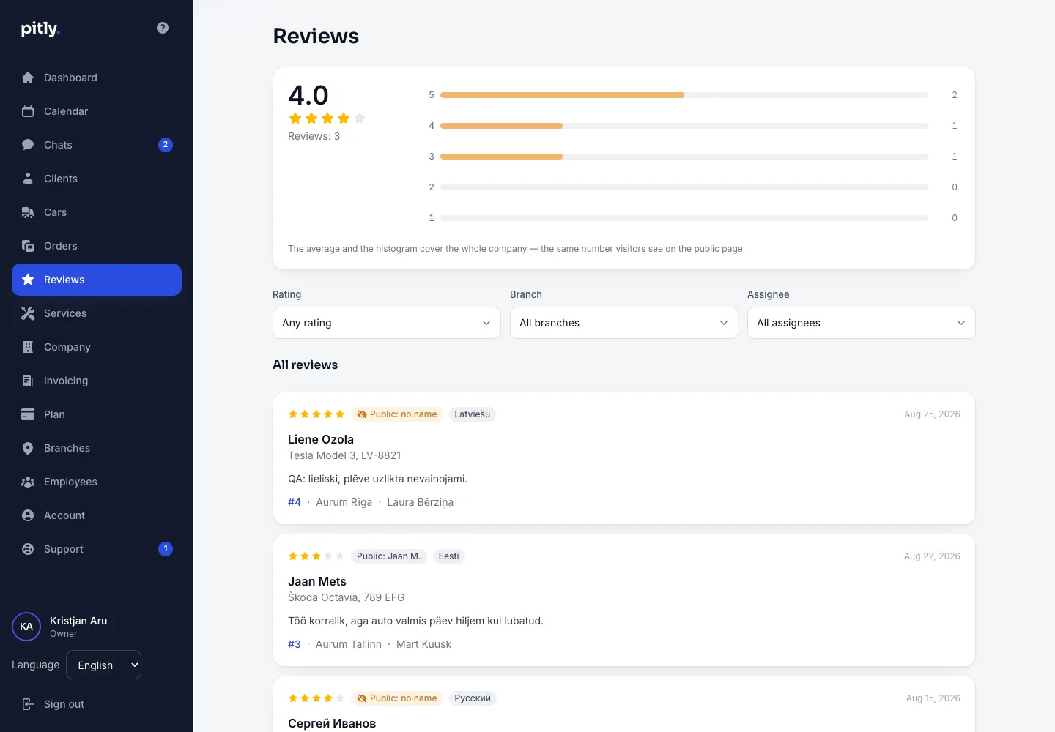Image resolution: width=1055 pixels, height=732 pixels.
Task: Navigate to the Employees menu label
Action: point(70,482)
